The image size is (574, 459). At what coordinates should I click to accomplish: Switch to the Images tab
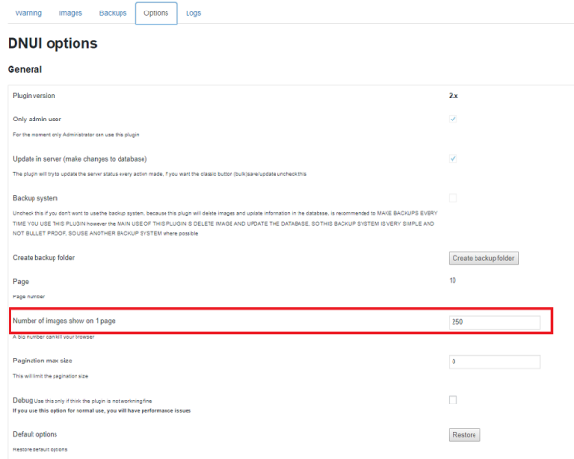[x=71, y=14]
